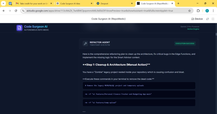Viewport: 217px width, 114px height.
Task: Open the Chrome profile avatar D
Action: [207, 11]
